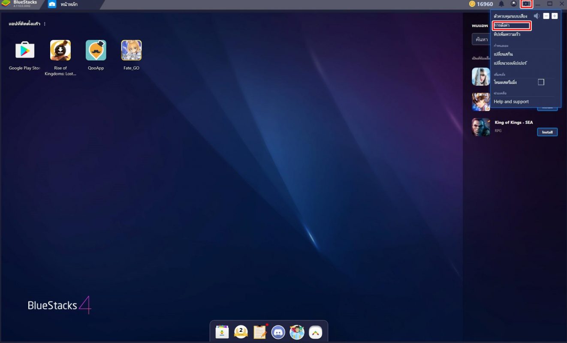Open the armored knight game thumbnail
The image size is (567, 343).
coord(481,102)
